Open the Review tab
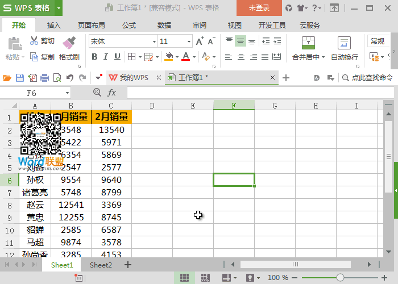 200,26
